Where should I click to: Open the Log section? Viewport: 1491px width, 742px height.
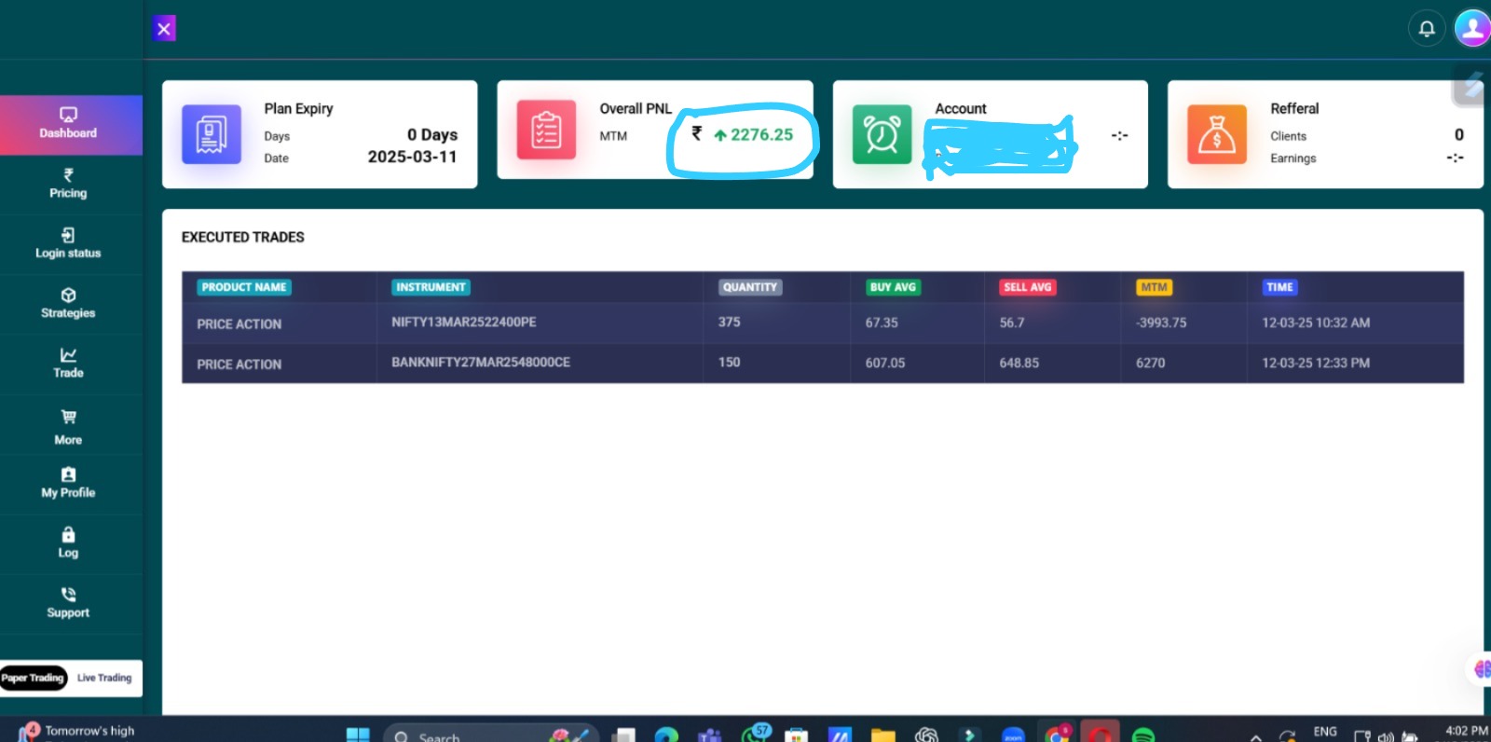(68, 543)
